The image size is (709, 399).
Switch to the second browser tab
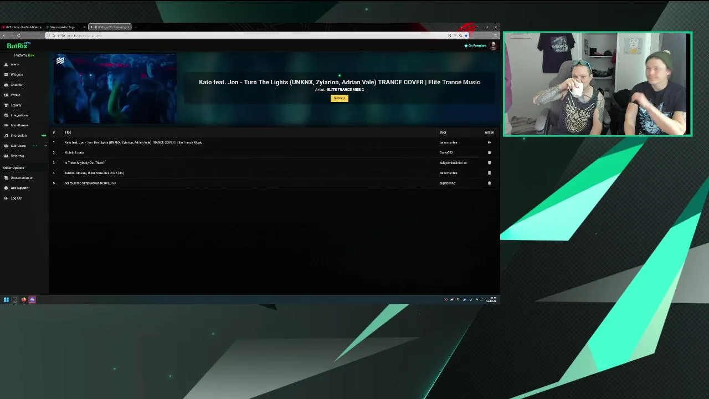pos(65,27)
